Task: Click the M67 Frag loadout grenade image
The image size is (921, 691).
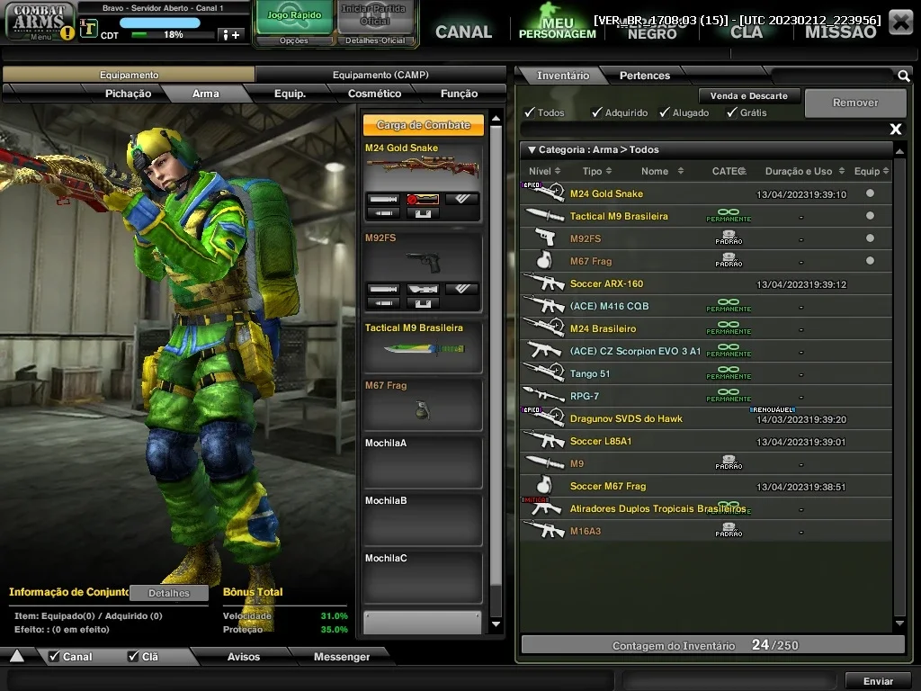Action: coord(422,410)
